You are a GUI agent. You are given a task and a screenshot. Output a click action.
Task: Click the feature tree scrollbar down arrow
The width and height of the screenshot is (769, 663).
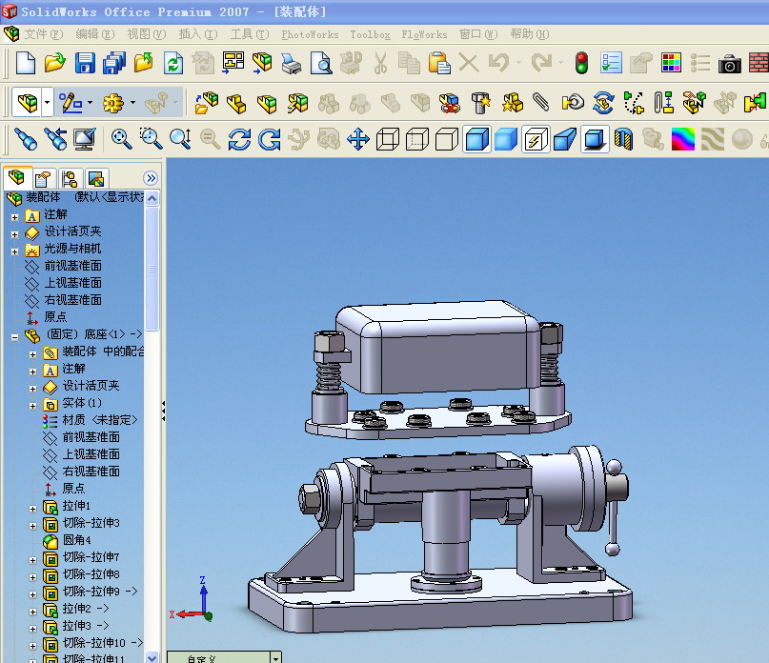coord(152,657)
